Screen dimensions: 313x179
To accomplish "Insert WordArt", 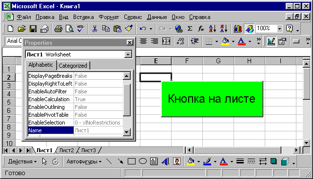I will (x=165, y=161).
